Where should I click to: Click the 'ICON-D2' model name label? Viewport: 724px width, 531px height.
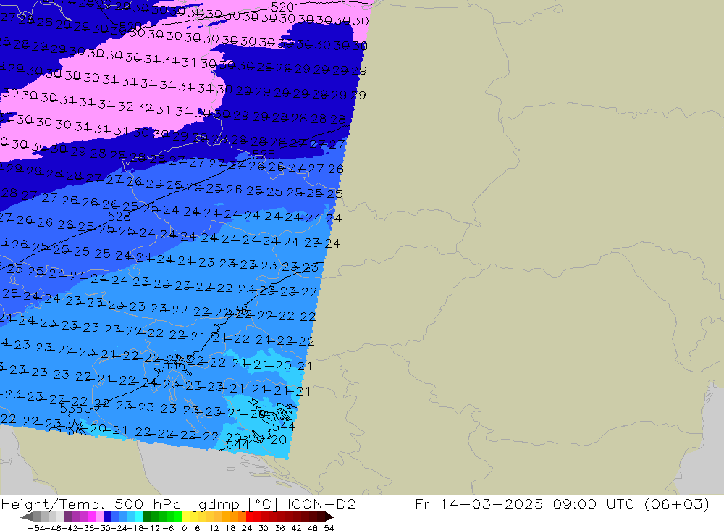321,503
